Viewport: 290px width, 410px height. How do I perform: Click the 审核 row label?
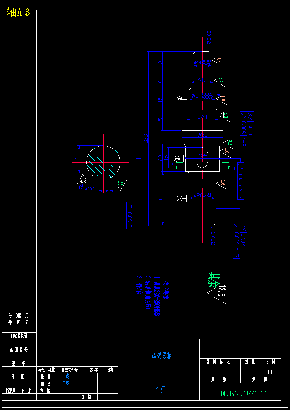46,391
